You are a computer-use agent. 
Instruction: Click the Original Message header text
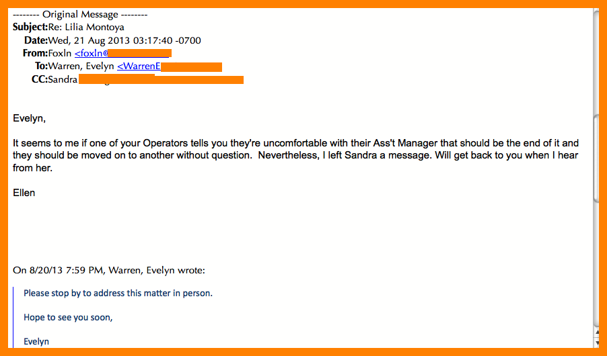(x=80, y=14)
